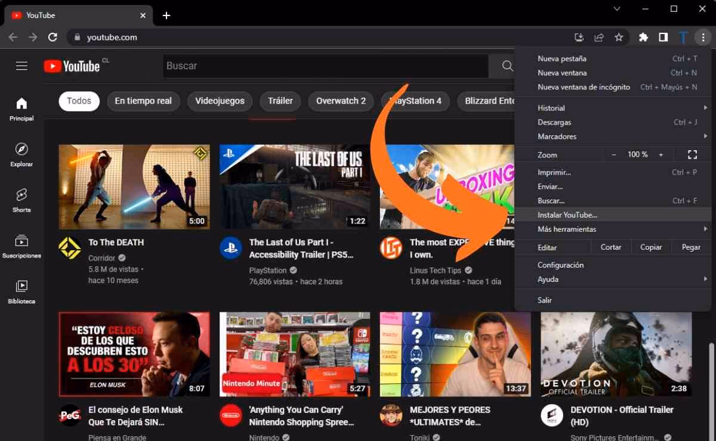Screen dimensions: 716x441
Task: Open the Nintendo Minute video thumbnail
Action: (295, 354)
